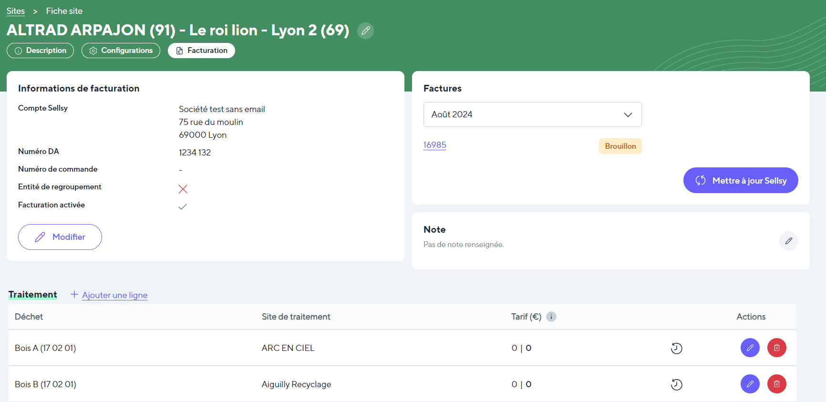Edit the Bois A treatment line
Viewport: 826px width, 402px height.
click(x=750, y=348)
